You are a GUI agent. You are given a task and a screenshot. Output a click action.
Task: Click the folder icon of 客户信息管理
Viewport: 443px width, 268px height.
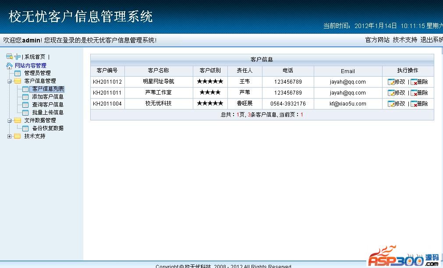pyautogui.click(x=18, y=81)
